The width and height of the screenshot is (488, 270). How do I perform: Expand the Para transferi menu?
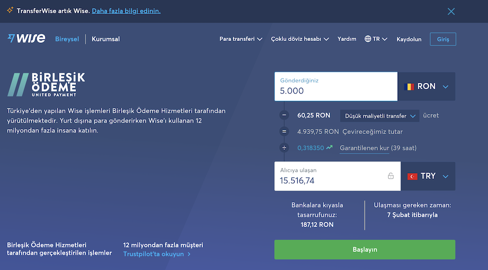[241, 39]
